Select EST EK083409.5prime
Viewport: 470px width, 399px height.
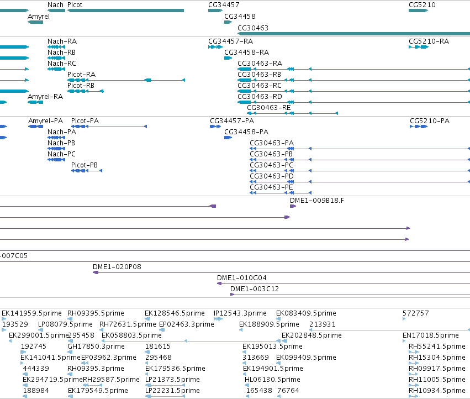tap(306, 313)
